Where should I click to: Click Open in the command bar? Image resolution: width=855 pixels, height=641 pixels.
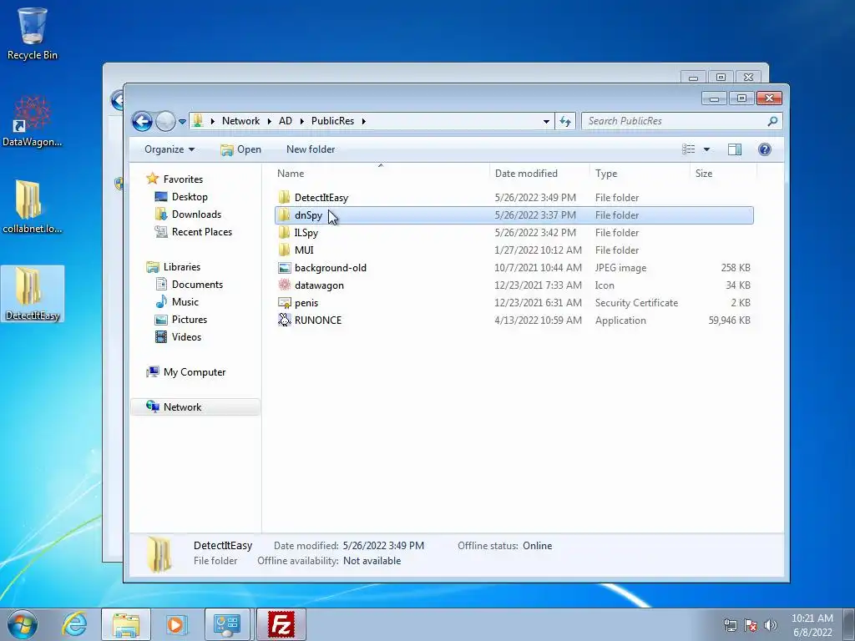point(241,149)
